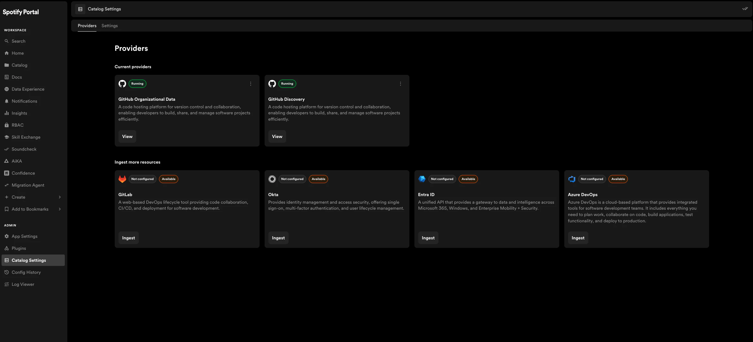753x342 pixels.
Task: Open the Insights bar chart icon
Action: (x=7, y=113)
